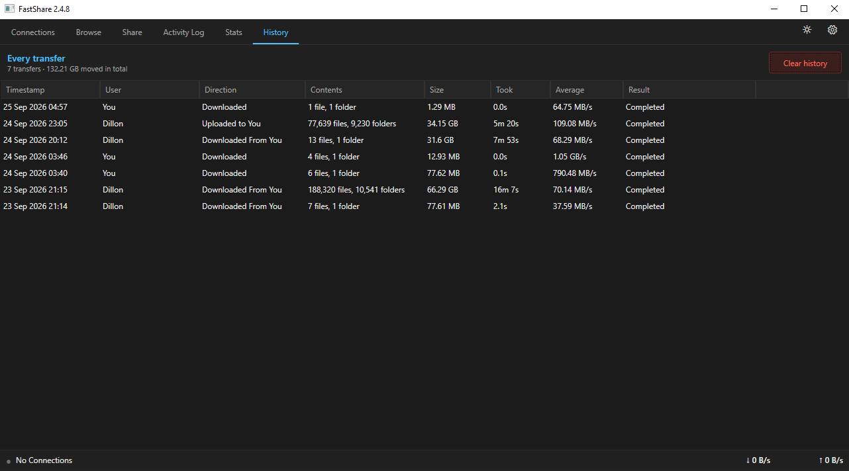Open the Browse tab
Viewport: 849px width, 471px height.
pyautogui.click(x=89, y=32)
